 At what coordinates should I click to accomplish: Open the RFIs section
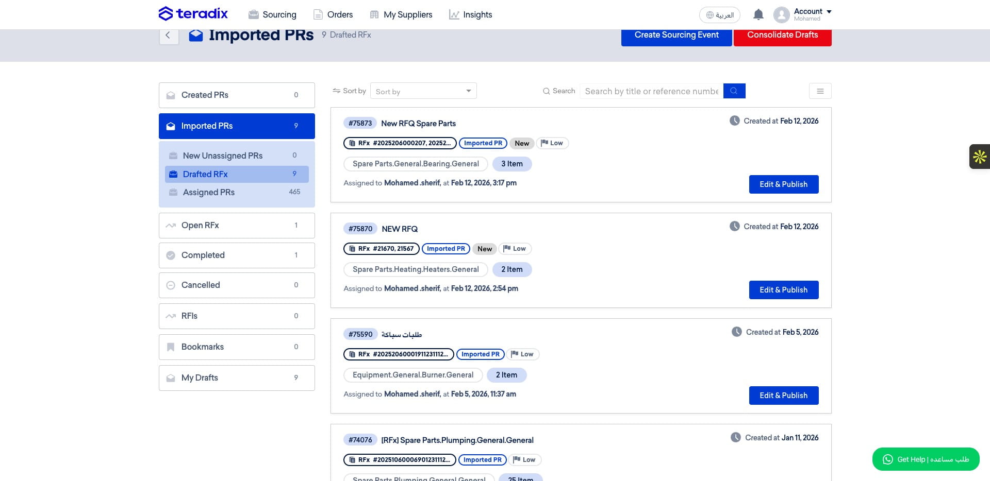coord(237,316)
